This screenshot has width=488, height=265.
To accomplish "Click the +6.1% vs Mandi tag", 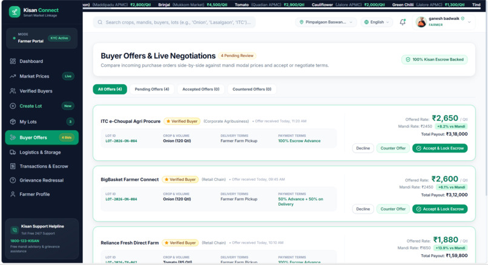I will tap(452, 187).
